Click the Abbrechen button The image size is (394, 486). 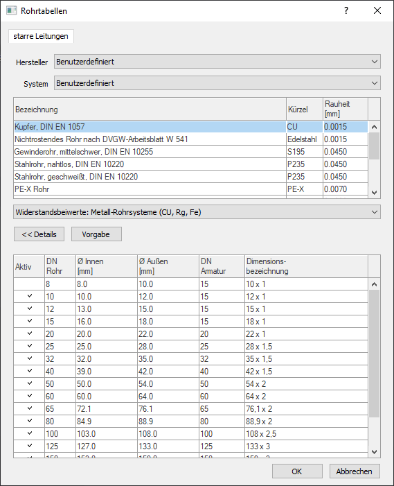click(355, 471)
